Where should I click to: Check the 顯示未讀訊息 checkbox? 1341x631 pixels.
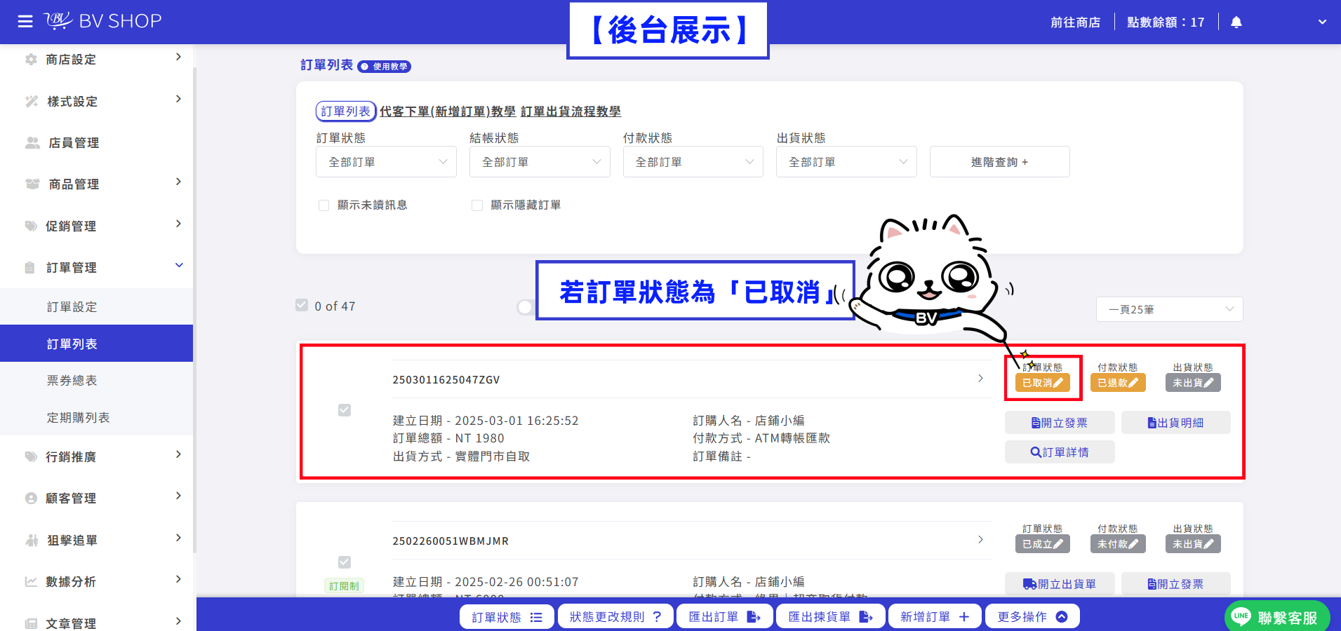click(x=324, y=205)
